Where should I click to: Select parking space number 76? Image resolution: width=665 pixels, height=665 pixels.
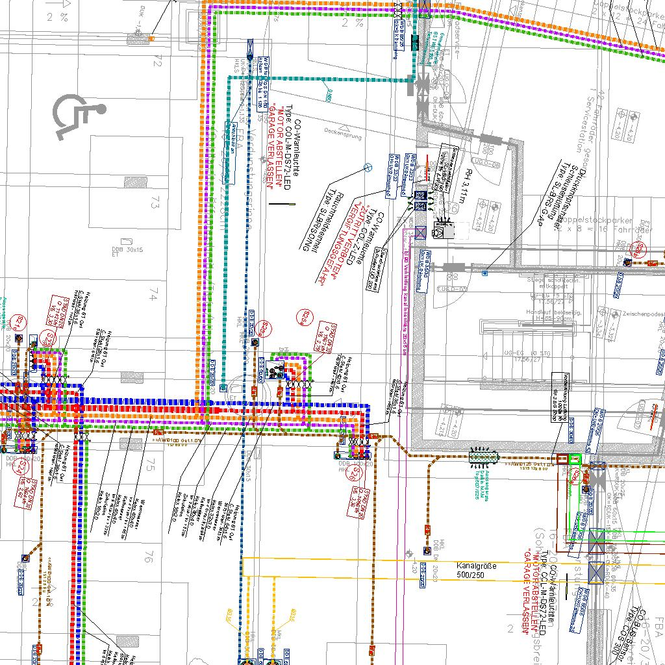(149, 556)
